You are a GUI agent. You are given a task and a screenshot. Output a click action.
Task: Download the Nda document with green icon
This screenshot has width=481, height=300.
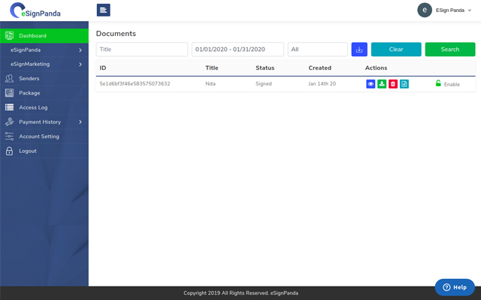pos(382,84)
